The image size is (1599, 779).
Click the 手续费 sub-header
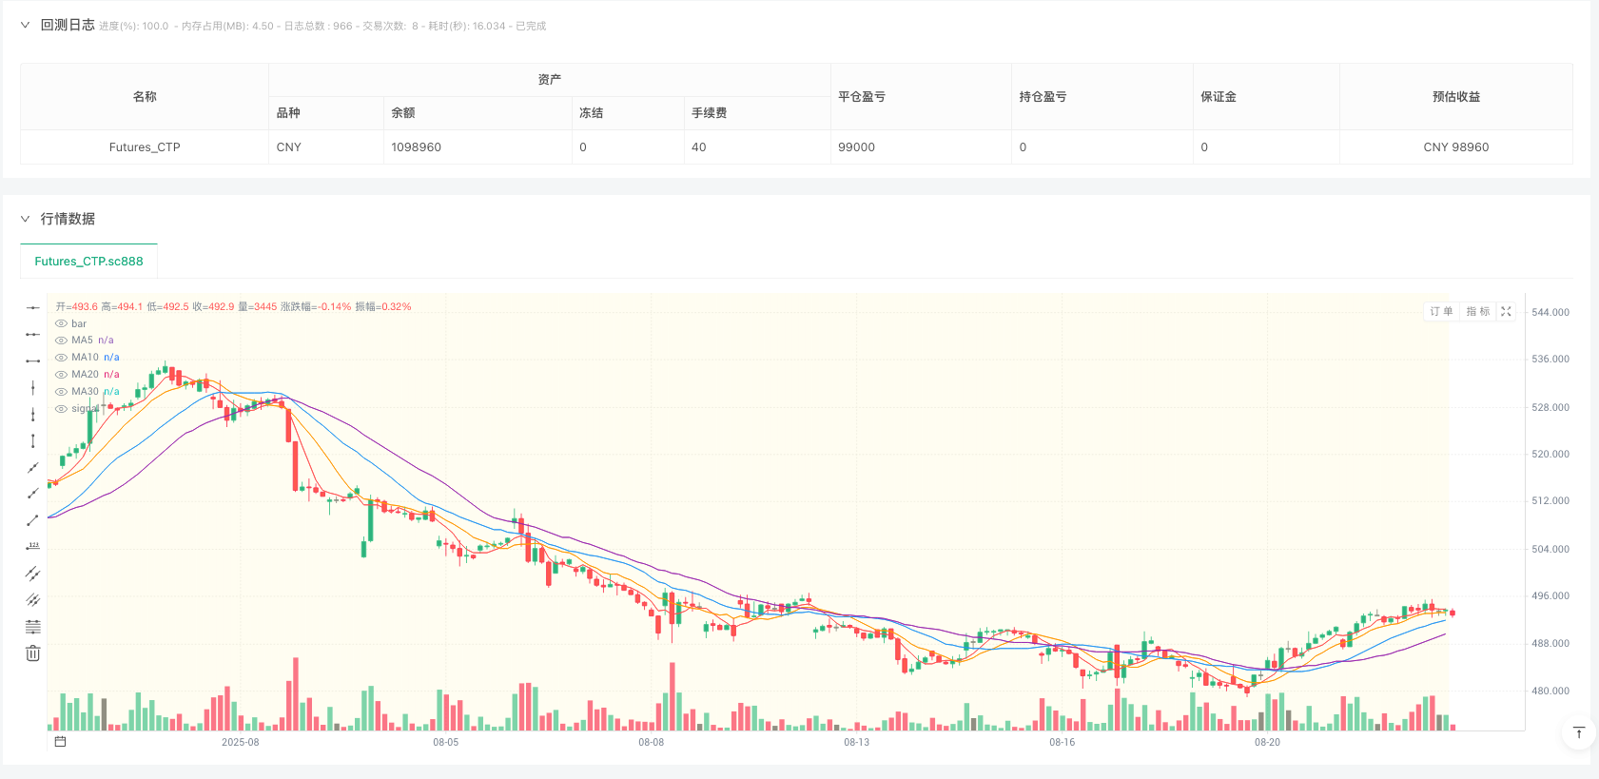tap(757, 113)
